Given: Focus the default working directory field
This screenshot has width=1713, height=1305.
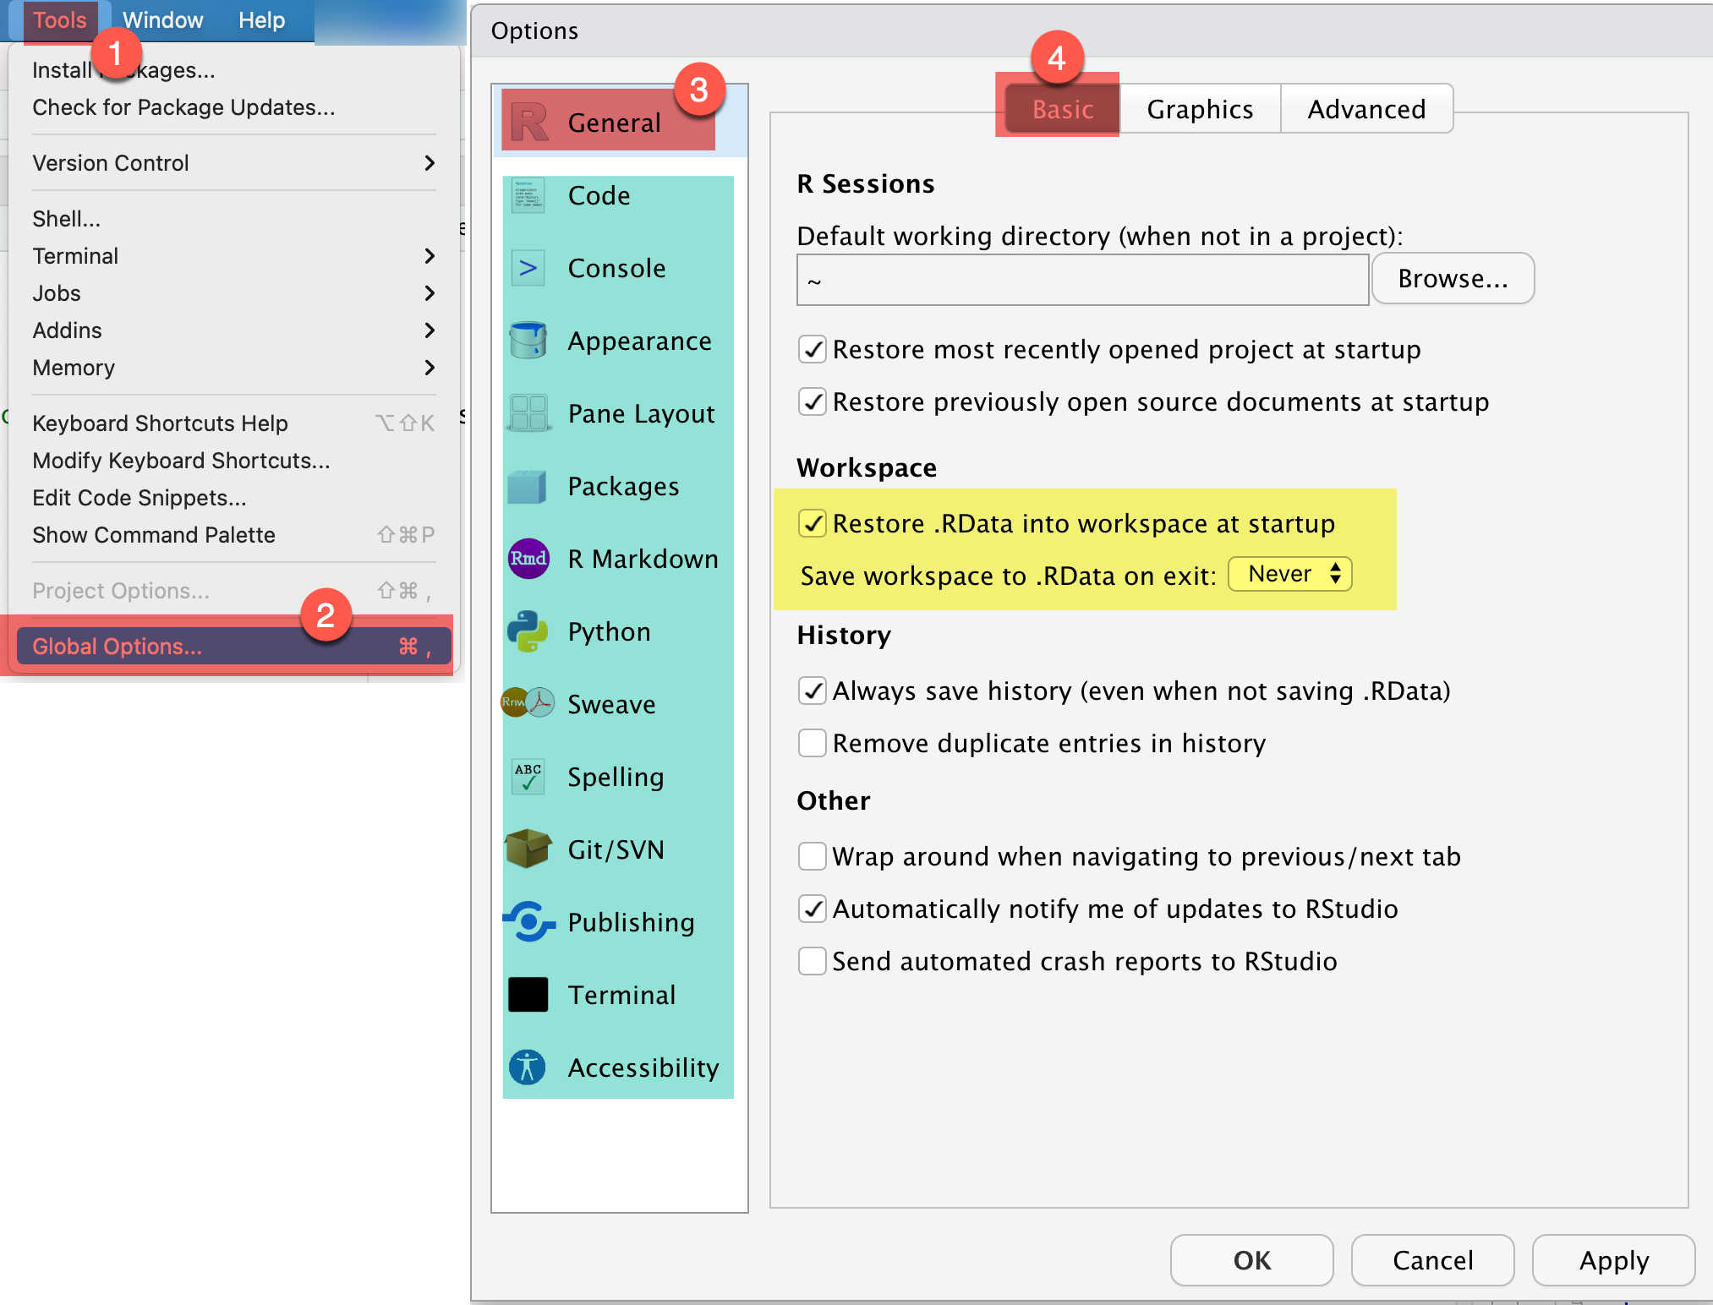Looking at the screenshot, I should tap(1082, 280).
